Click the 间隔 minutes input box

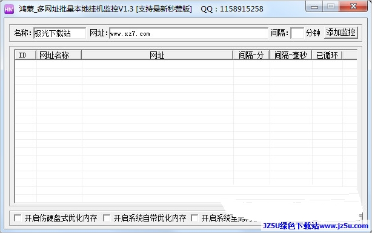pos(297,33)
